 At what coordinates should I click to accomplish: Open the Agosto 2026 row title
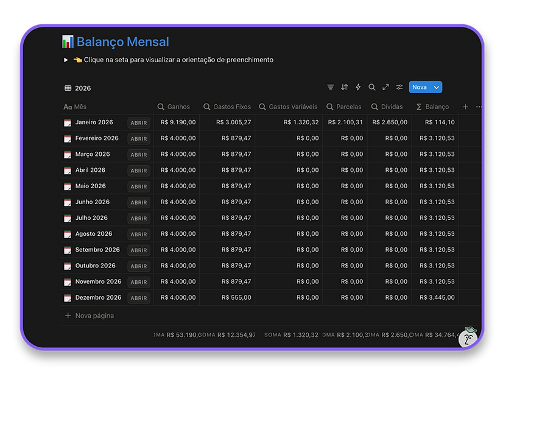[x=94, y=234]
